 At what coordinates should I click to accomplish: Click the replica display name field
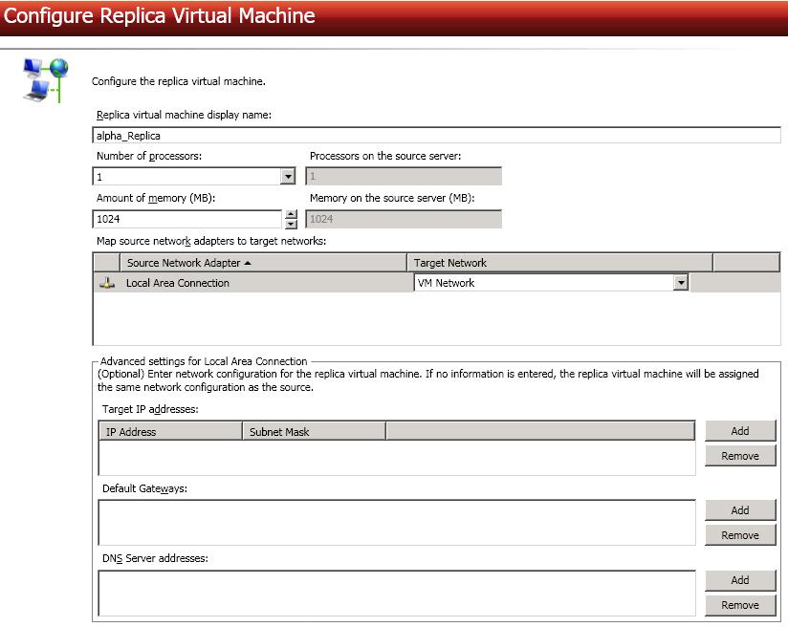(x=436, y=136)
